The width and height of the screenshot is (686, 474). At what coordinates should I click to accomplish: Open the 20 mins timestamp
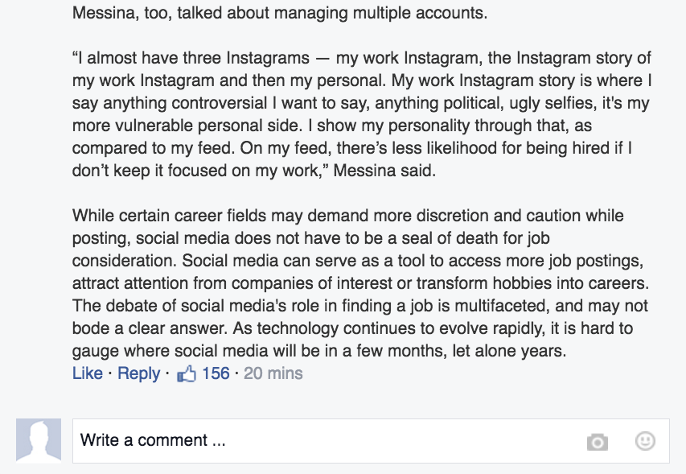click(273, 373)
